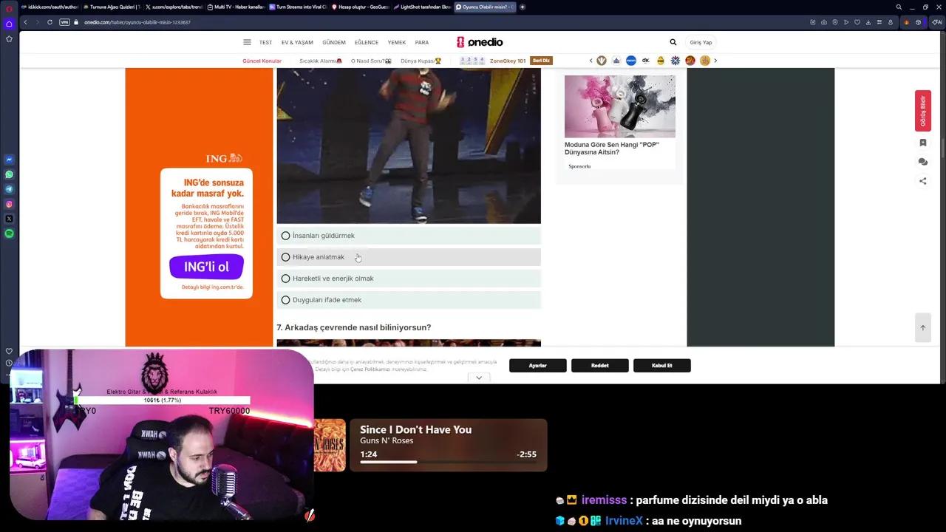Open the Sıcaklık Alarmı topic link
The height and width of the screenshot is (532, 946).
(x=321, y=61)
